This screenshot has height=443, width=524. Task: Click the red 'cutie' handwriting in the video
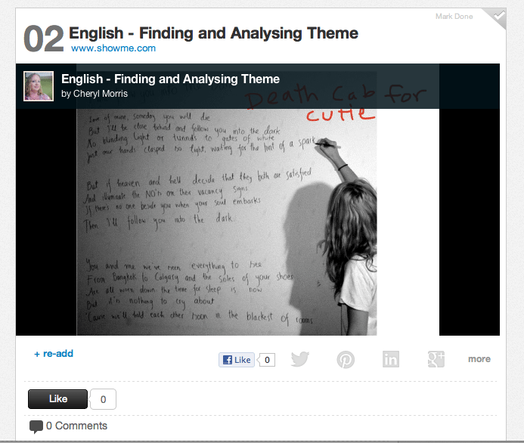(340, 113)
